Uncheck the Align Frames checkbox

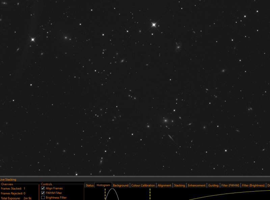[x=43, y=188]
